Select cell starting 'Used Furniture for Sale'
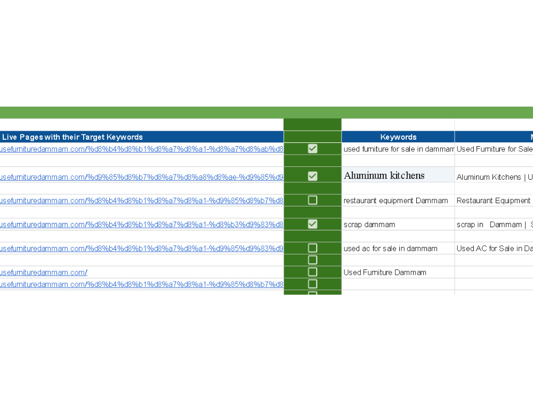The image size is (533, 400). [494, 149]
